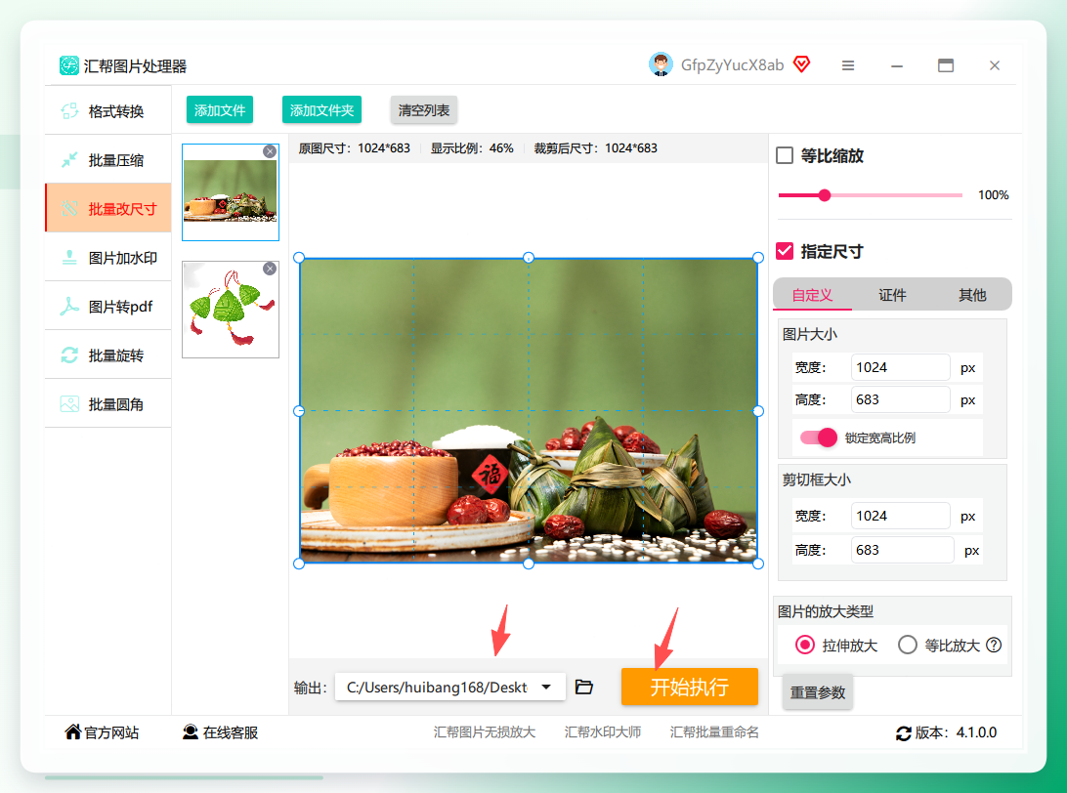Switch to the 其他 tab
1067x793 pixels.
coord(972,295)
